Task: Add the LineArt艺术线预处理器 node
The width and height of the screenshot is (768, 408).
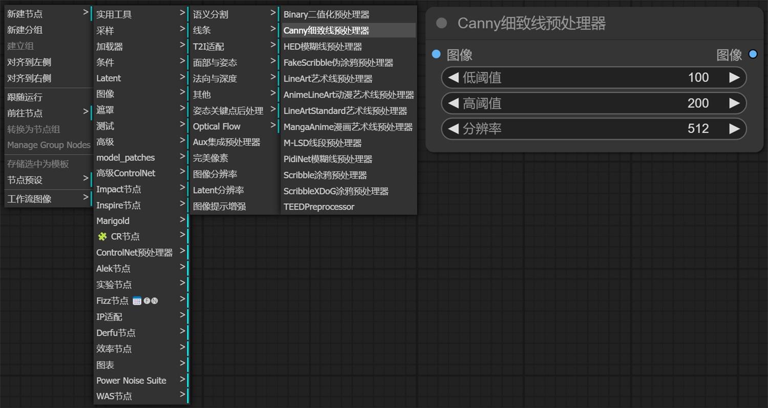Action: 349,79
